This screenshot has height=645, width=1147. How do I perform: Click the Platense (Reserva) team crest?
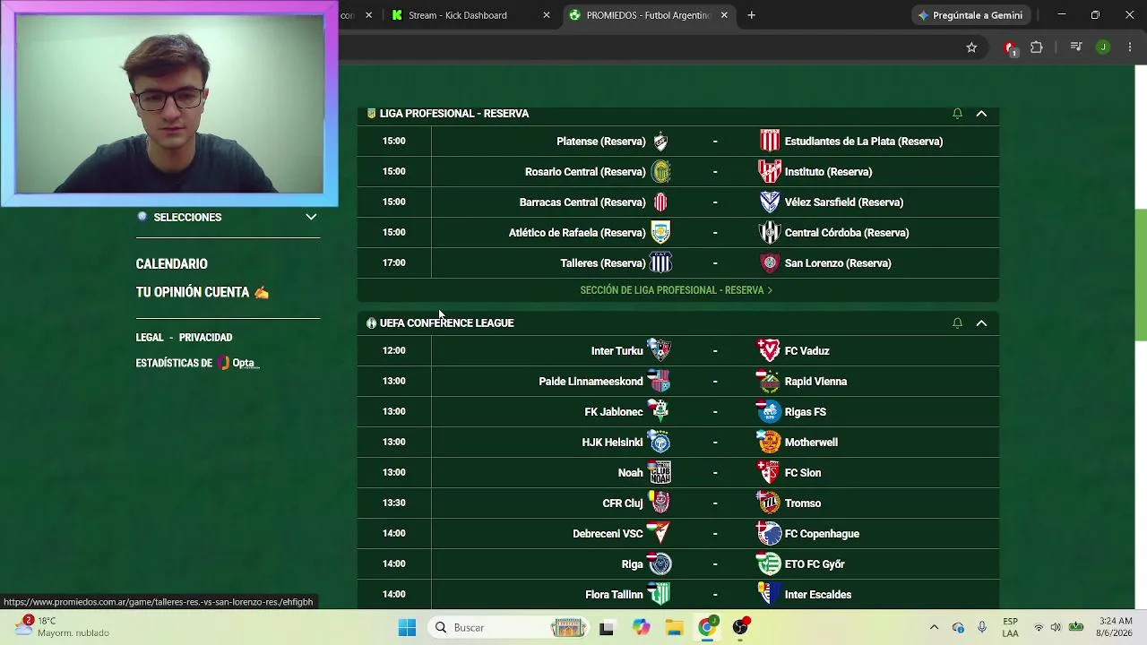660,142
